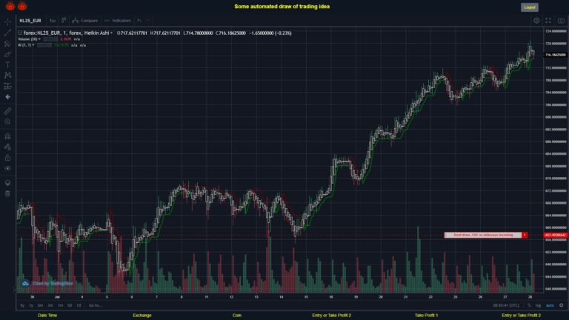Screen dimensions: 569x320
Task: Click the Coin column header
Action: (x=237, y=316)
